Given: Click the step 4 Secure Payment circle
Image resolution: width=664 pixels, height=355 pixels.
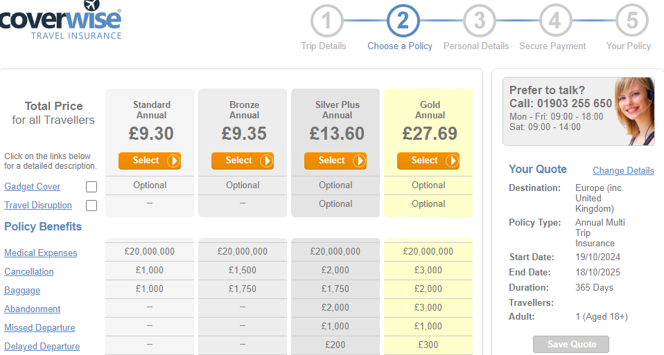Looking at the screenshot, I should 555,21.
